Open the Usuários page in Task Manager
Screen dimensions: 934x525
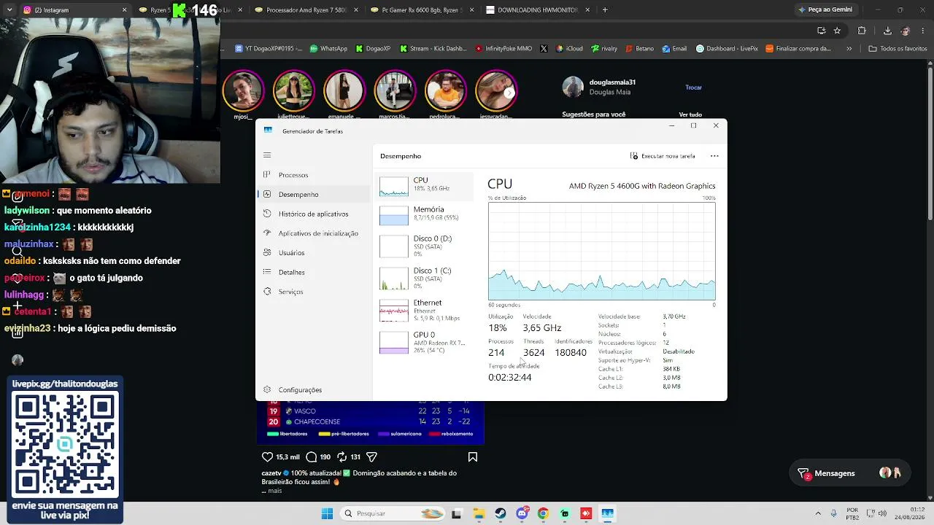pyautogui.click(x=314, y=253)
